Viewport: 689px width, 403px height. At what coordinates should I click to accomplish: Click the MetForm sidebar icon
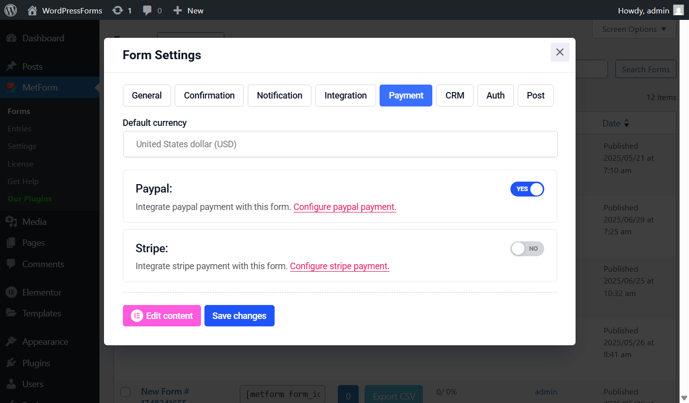pyautogui.click(x=11, y=88)
